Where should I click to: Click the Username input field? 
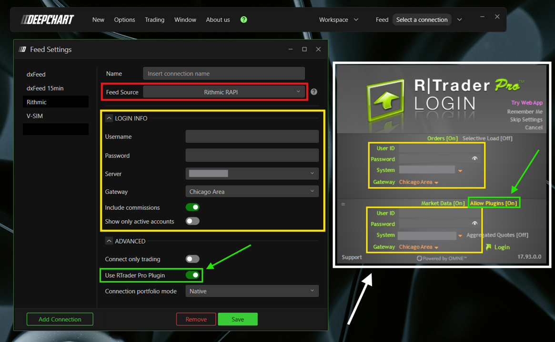252,137
